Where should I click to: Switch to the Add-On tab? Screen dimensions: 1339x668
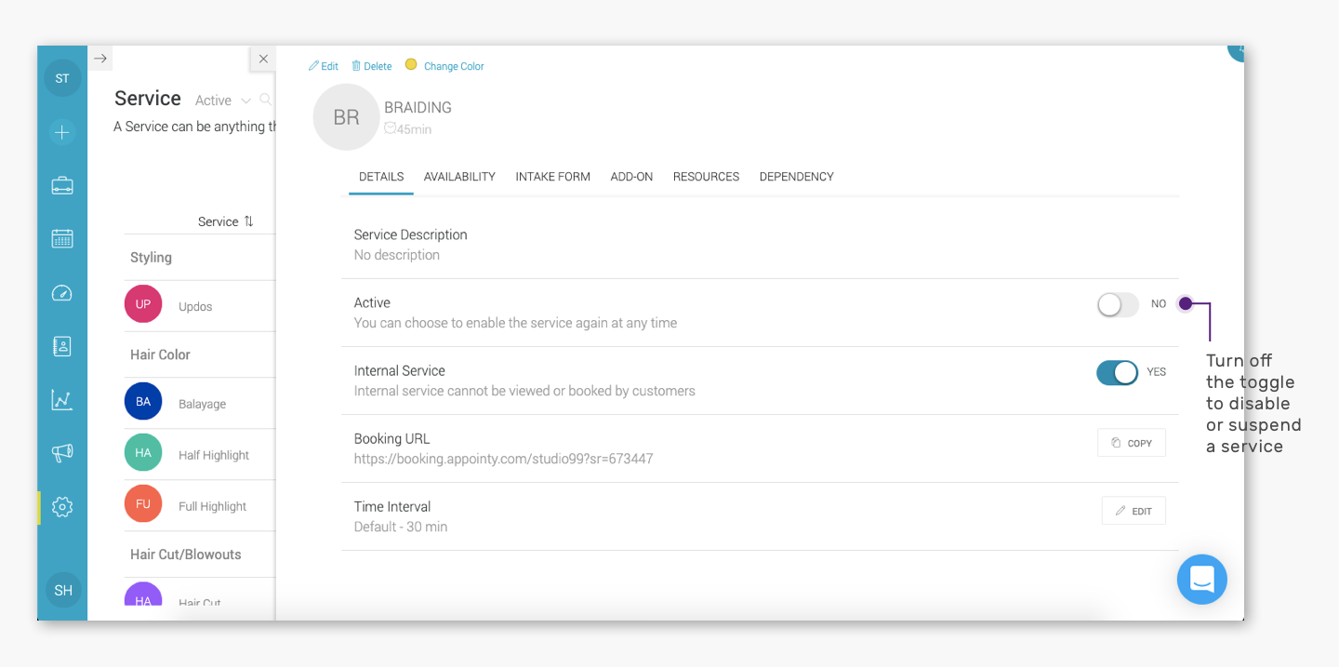[x=631, y=177]
